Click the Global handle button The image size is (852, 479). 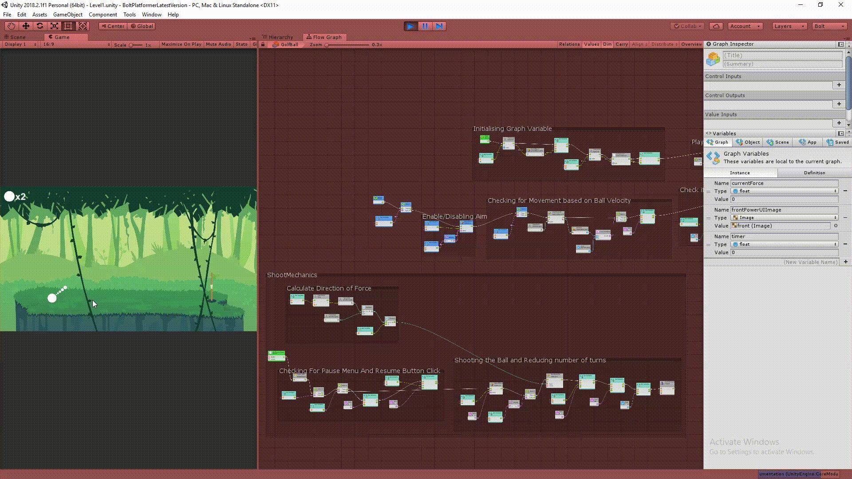[x=142, y=26]
